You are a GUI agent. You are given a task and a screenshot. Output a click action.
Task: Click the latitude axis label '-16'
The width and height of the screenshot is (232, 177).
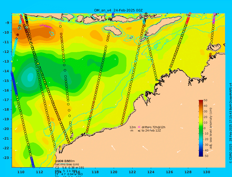pyautogui.click(x=6, y=90)
